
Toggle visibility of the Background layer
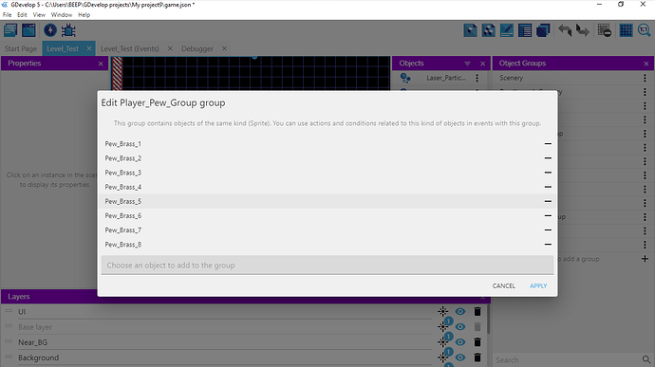459,358
